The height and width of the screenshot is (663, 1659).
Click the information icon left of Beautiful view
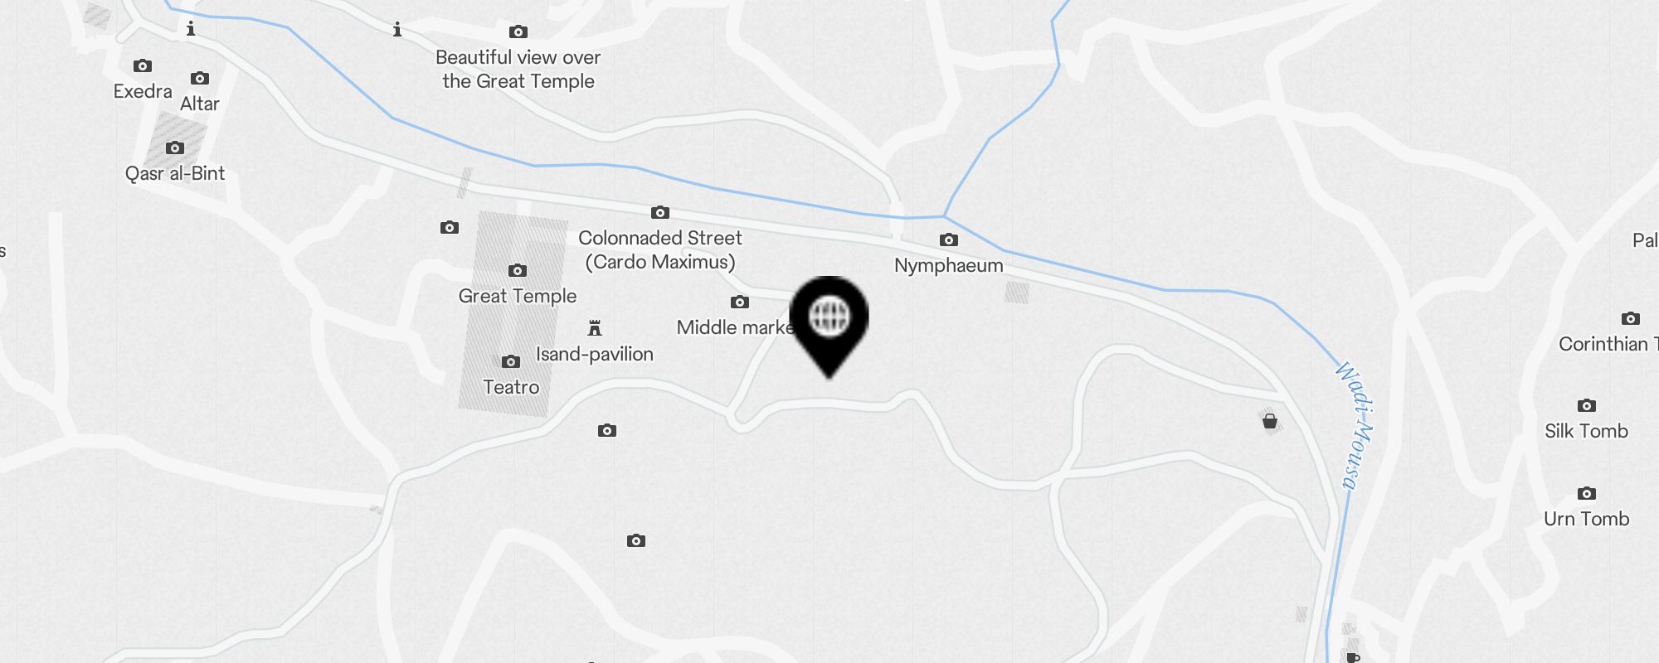397,30
